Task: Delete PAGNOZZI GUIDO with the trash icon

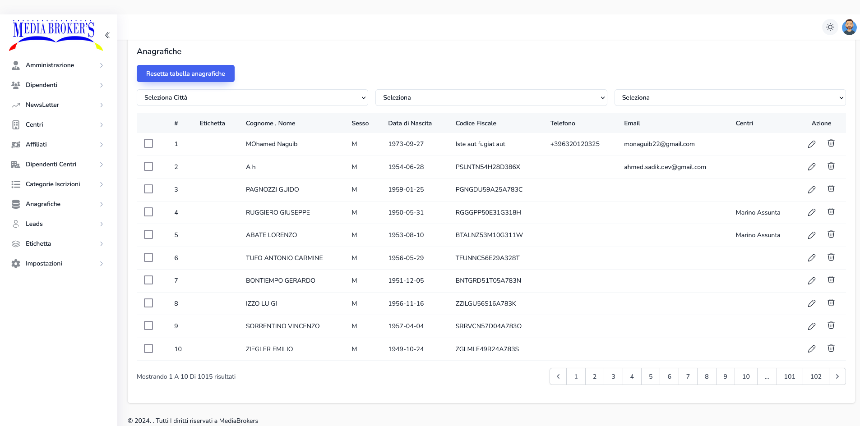Action: tap(831, 189)
